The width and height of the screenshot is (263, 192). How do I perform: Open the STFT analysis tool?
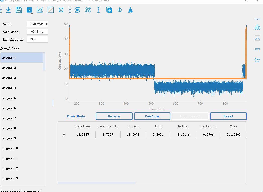257,49
